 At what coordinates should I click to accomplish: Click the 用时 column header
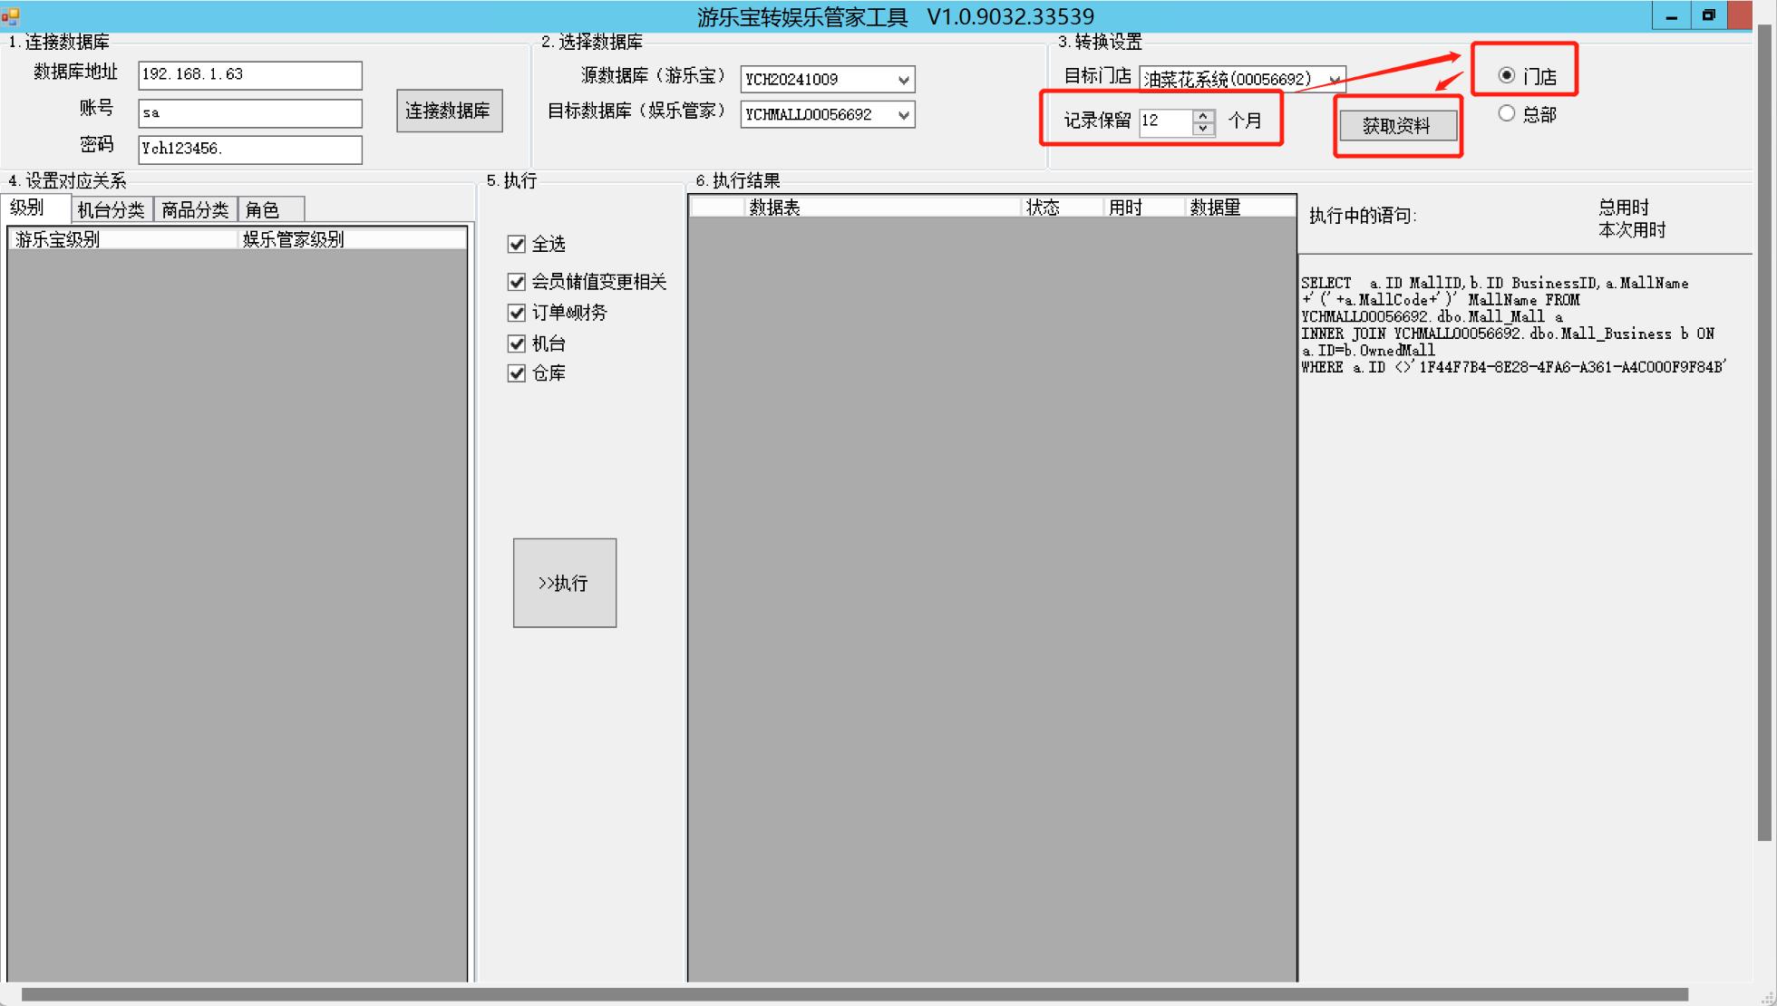(x=1144, y=208)
